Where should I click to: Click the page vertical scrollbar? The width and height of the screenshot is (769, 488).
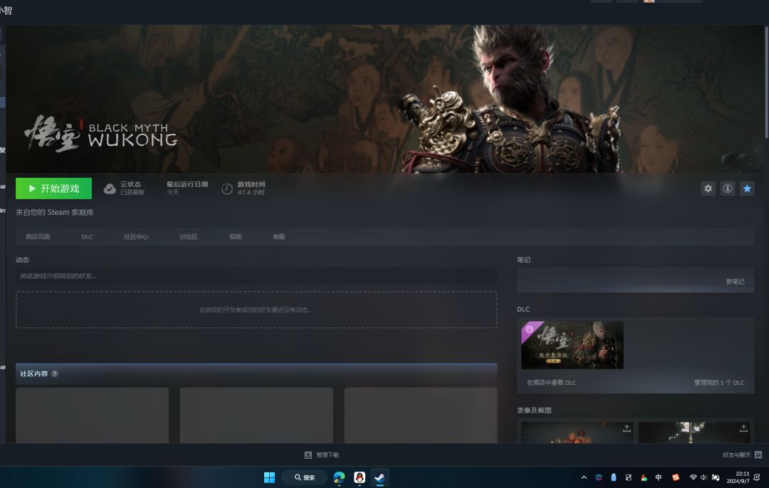tap(766, 82)
